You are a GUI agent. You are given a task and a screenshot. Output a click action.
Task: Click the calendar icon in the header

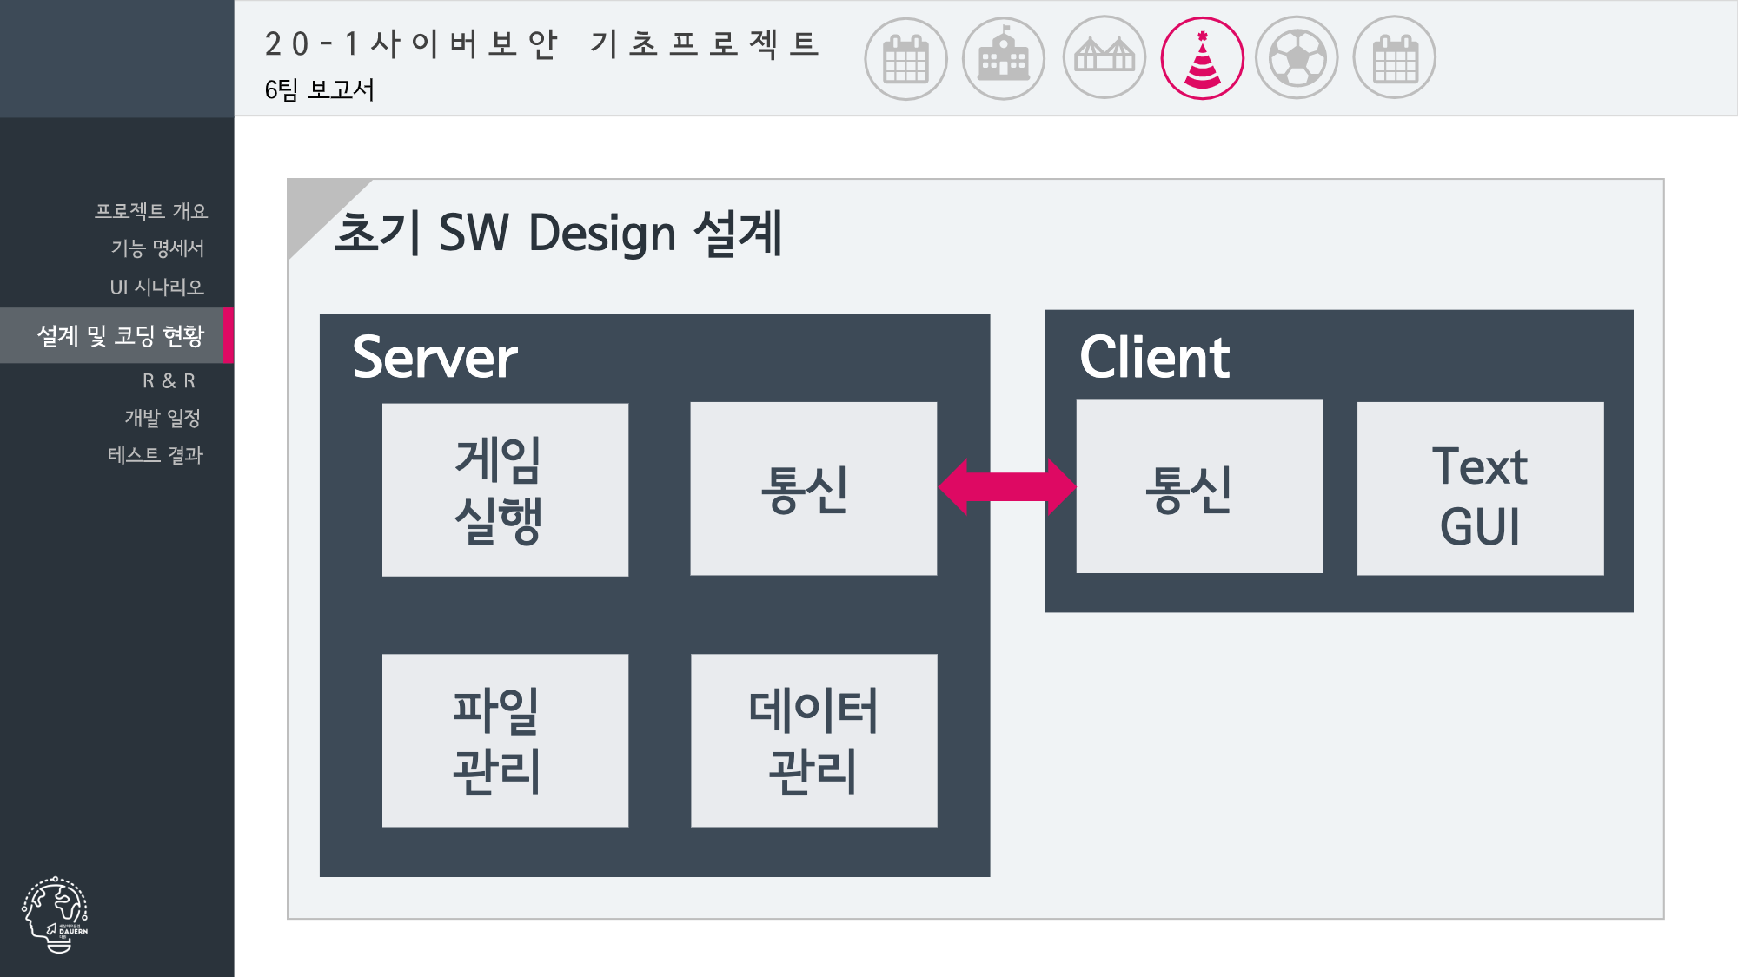point(906,56)
